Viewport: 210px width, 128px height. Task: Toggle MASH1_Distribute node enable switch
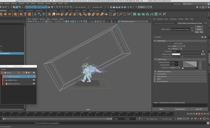[x=34, y=84]
